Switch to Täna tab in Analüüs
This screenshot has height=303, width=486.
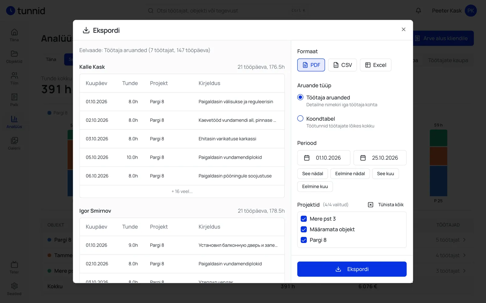point(51,59)
